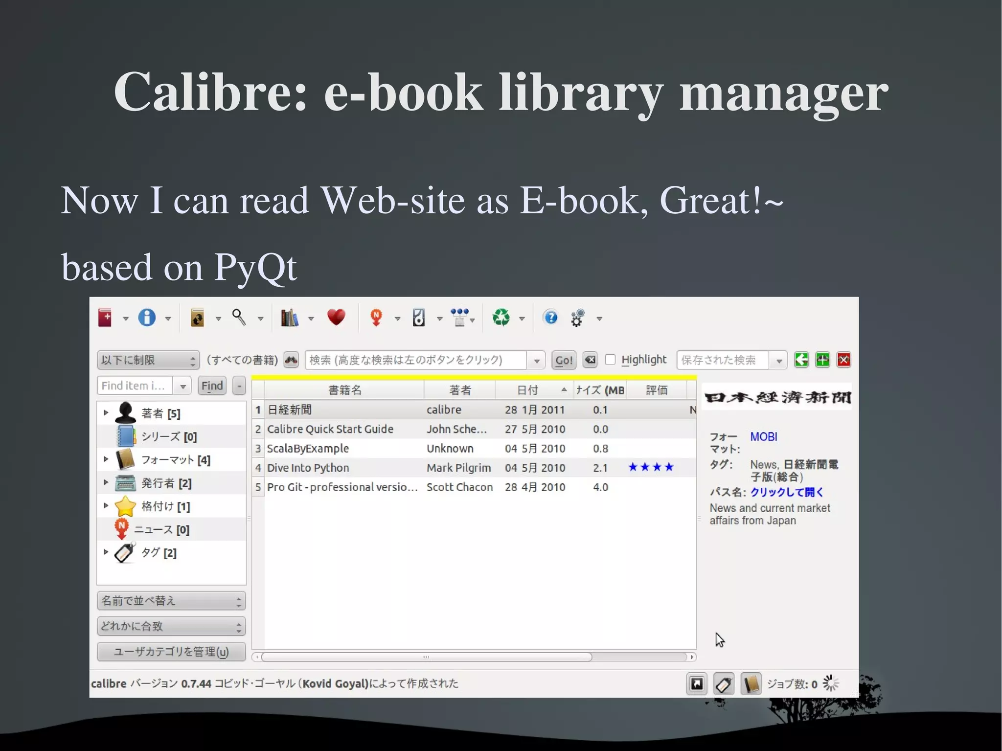1002x751 pixels.
Task: Click the Preferences gears icon
Action: click(578, 318)
